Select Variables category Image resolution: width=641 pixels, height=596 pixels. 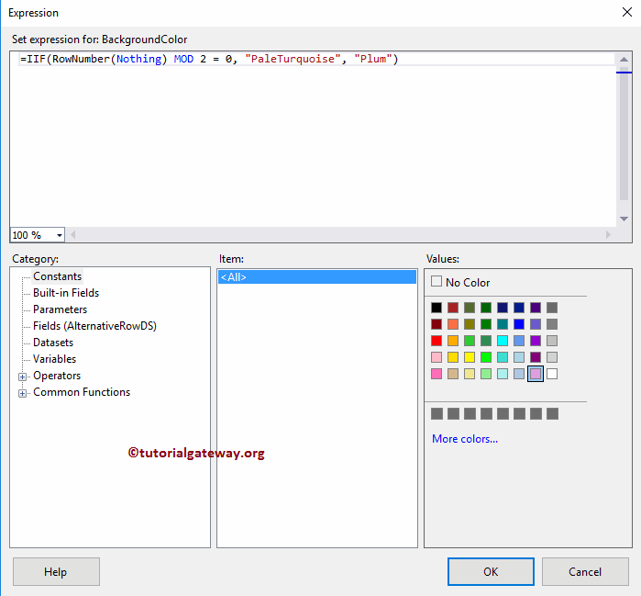pyautogui.click(x=54, y=359)
